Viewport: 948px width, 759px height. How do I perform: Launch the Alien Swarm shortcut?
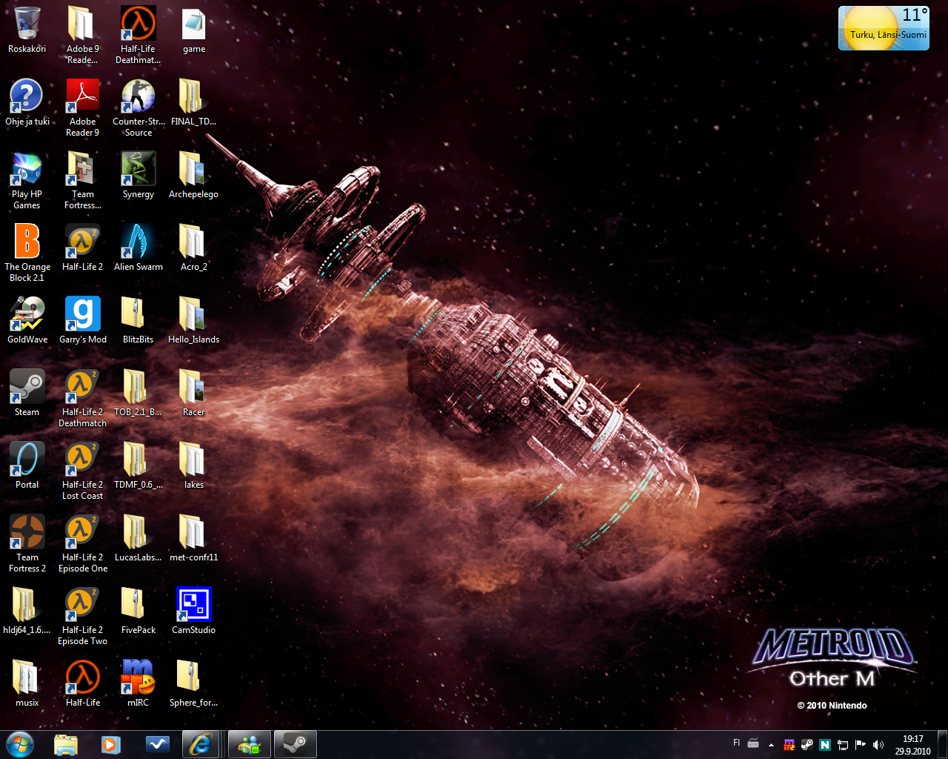click(138, 248)
